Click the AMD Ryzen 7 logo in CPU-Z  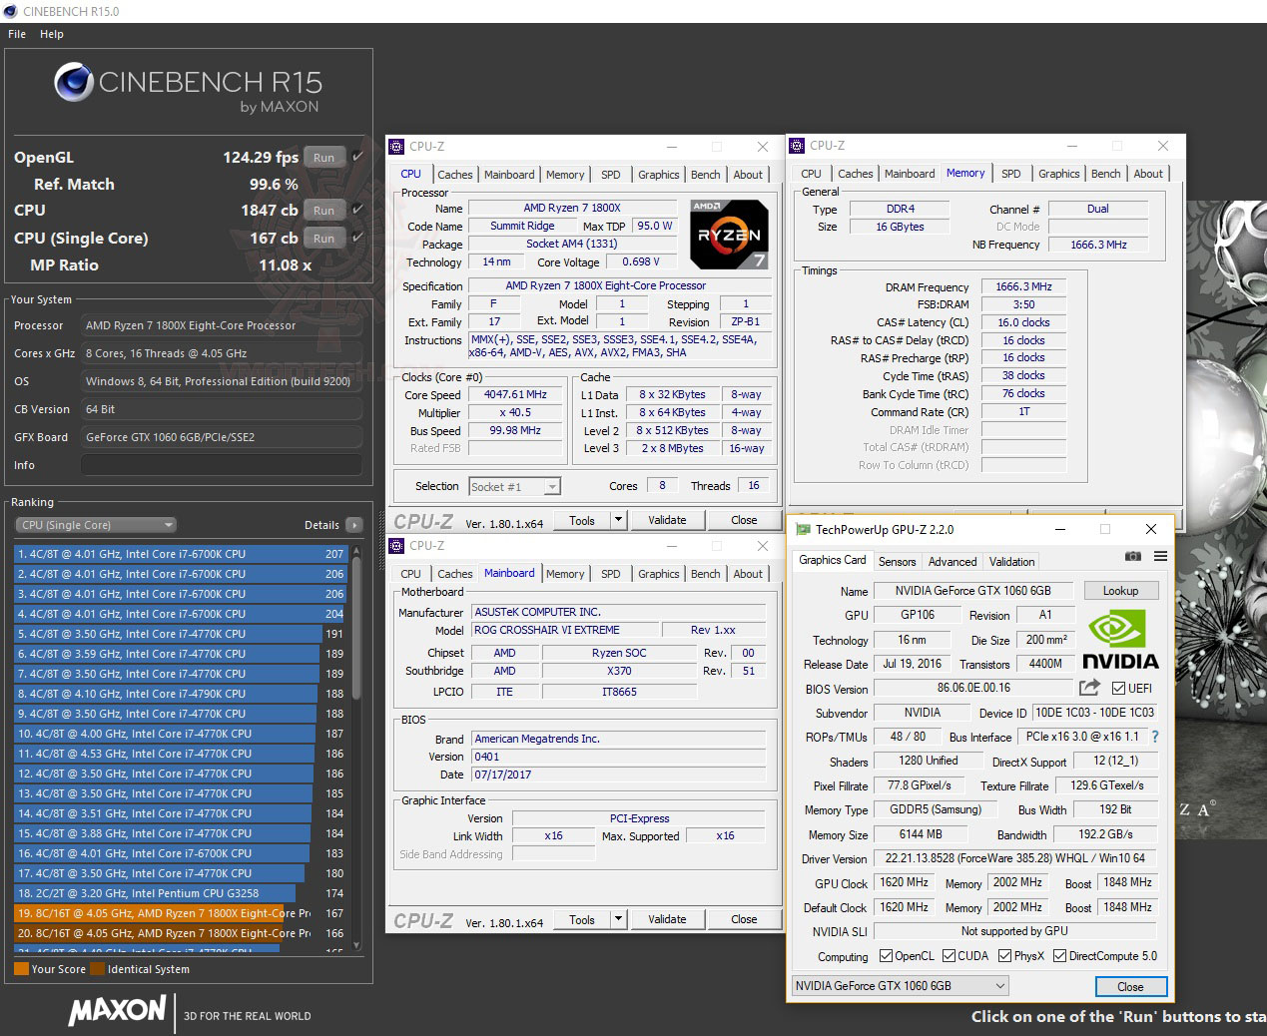pos(728,236)
